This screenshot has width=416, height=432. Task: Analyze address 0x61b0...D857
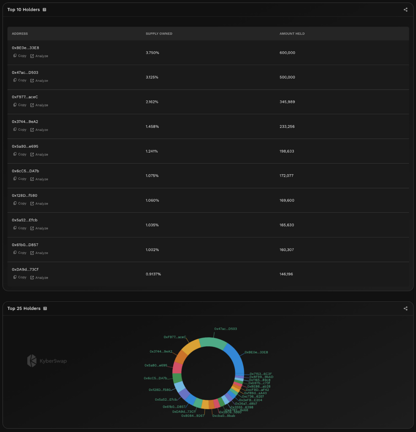pos(39,253)
